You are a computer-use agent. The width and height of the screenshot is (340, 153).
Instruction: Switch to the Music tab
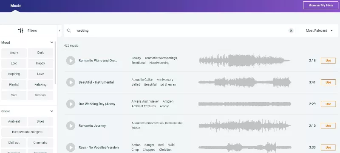[16, 6]
